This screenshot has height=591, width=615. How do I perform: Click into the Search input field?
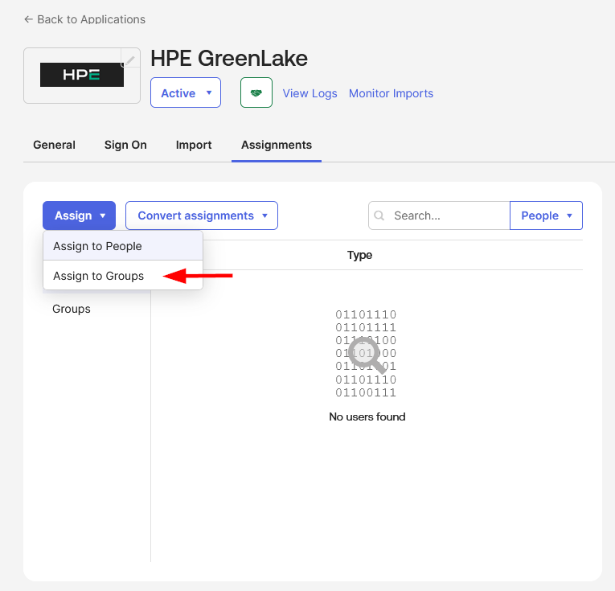(449, 215)
